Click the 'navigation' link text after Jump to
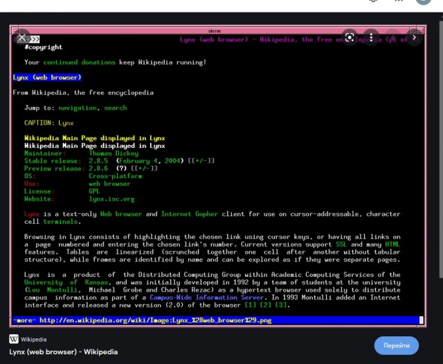This screenshot has width=443, height=364. click(77, 108)
